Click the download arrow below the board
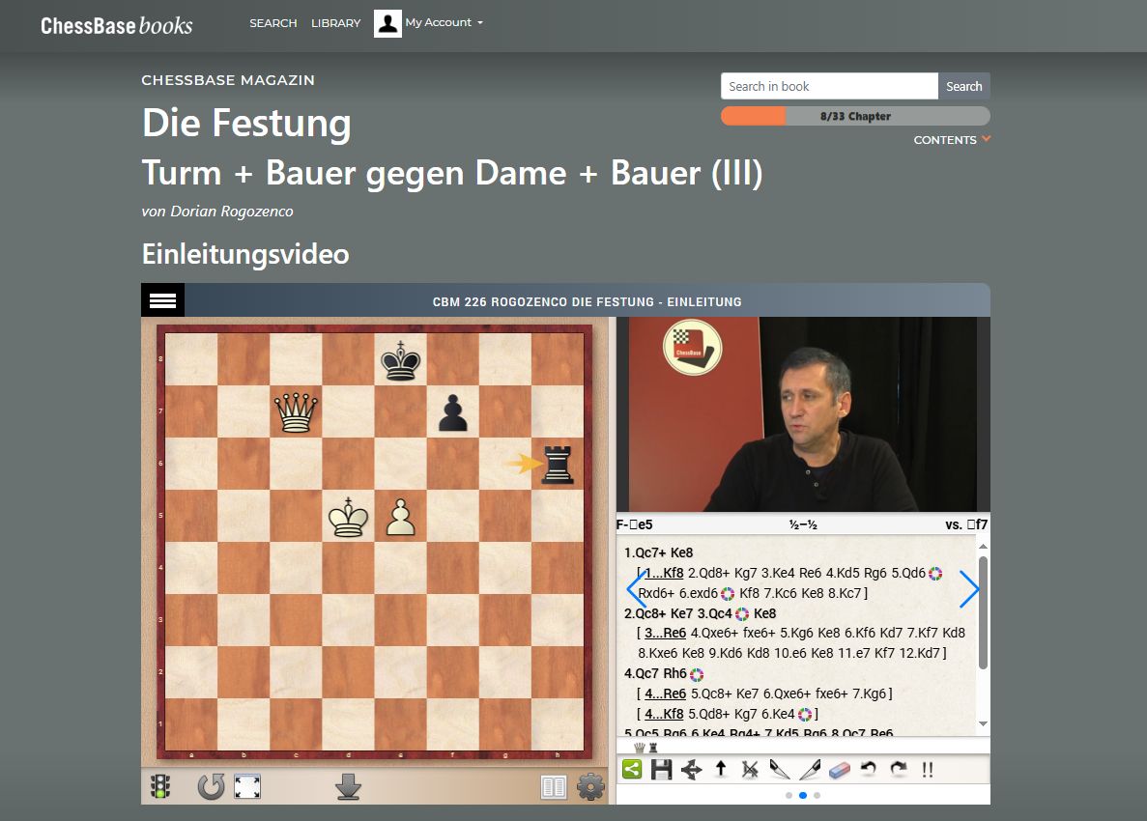The image size is (1147, 821). click(348, 787)
